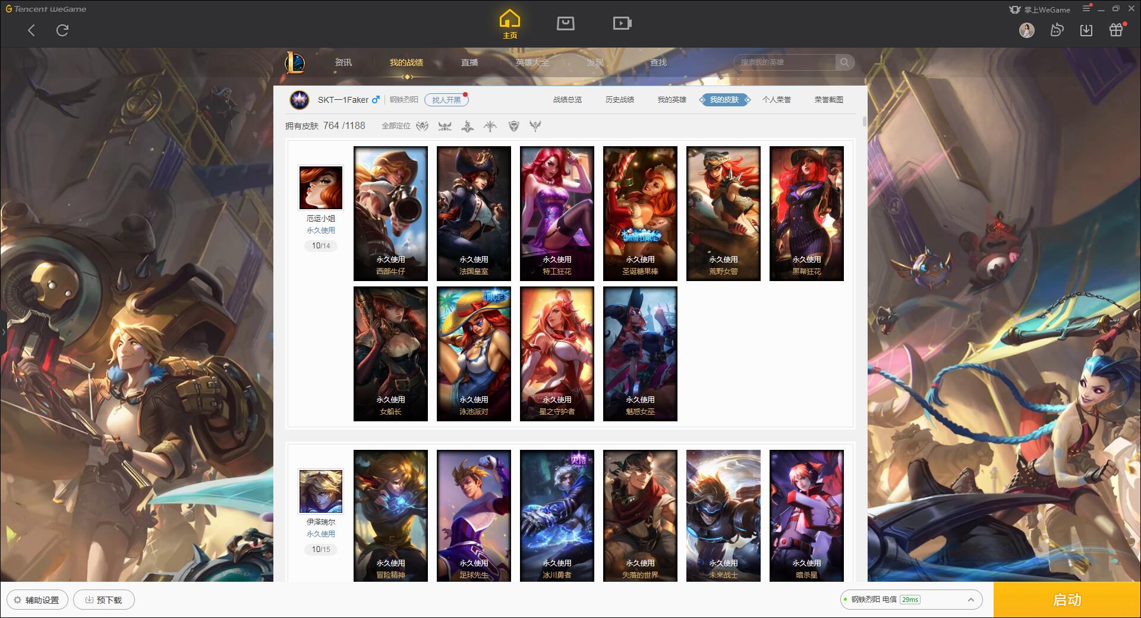Expand the left edge sidebar handle
Image resolution: width=1141 pixels, height=618 pixels.
click(3, 332)
